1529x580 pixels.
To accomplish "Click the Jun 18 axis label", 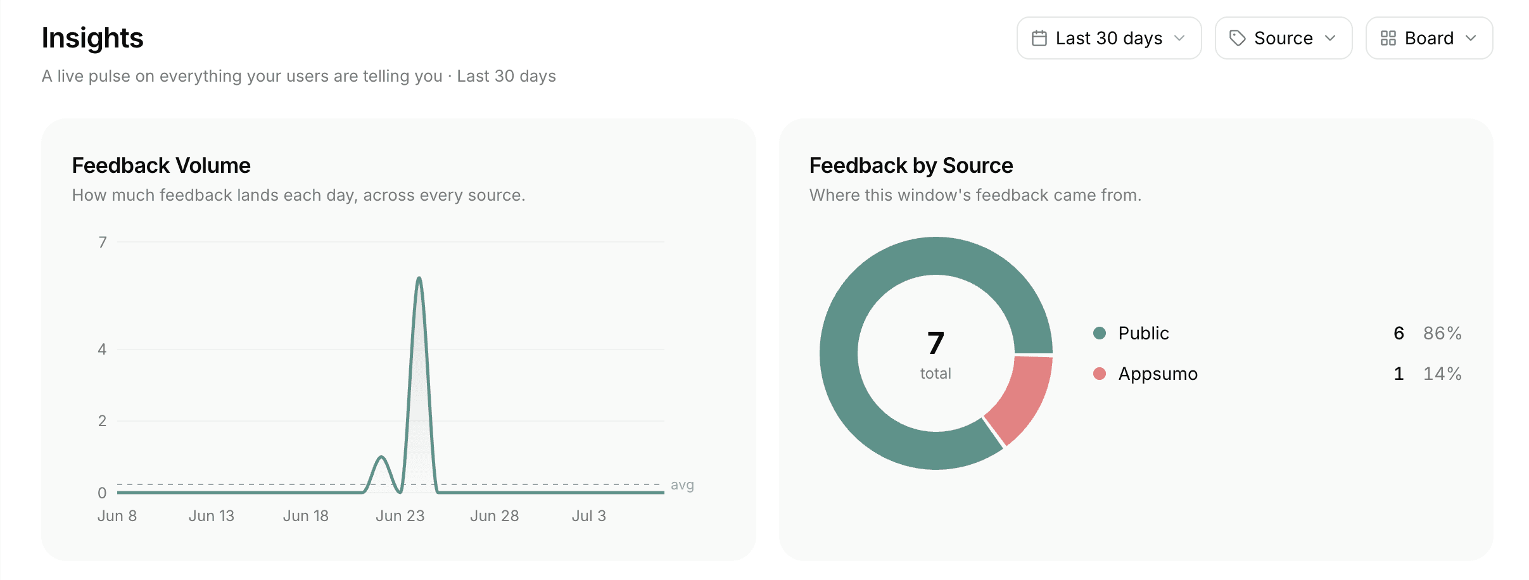I will pos(306,516).
